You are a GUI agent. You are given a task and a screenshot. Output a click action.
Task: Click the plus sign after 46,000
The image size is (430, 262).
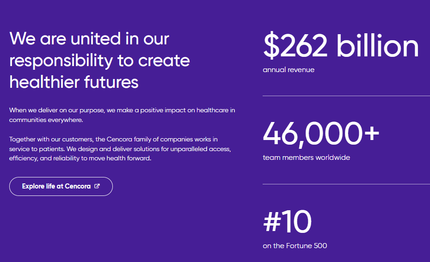point(371,134)
